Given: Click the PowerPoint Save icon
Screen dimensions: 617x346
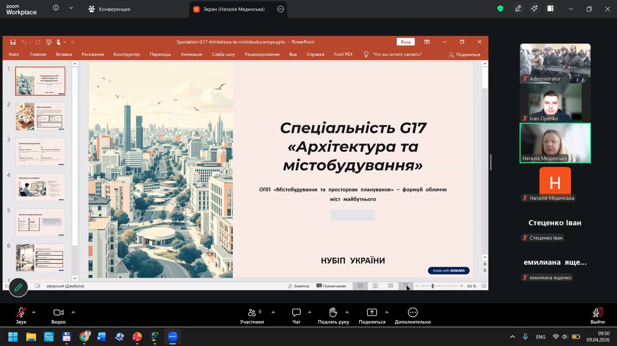Looking at the screenshot, I should 13,42.
